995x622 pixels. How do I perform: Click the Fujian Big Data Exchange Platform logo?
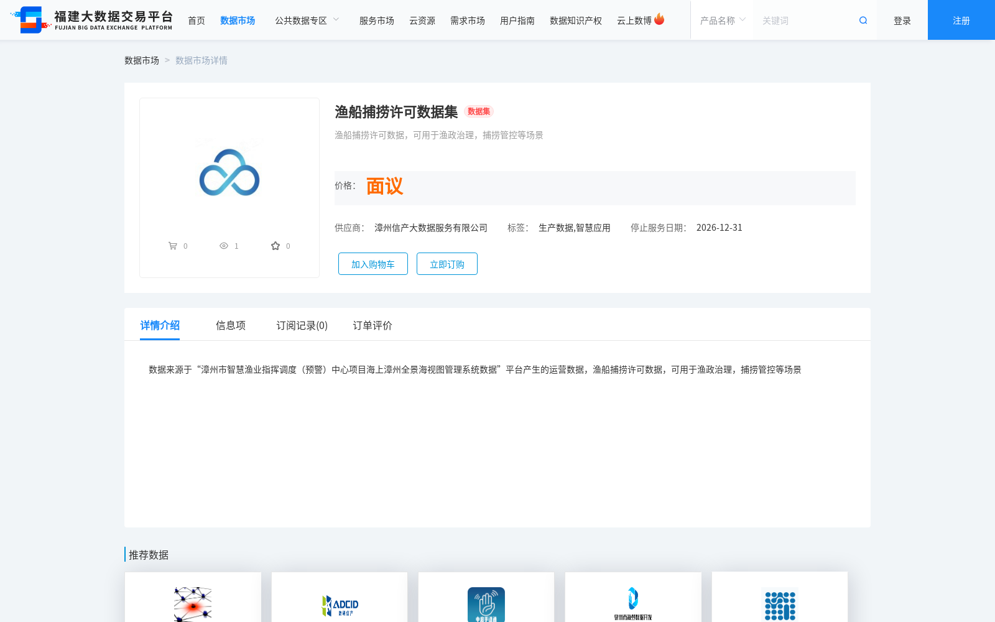pyautogui.click(x=91, y=20)
